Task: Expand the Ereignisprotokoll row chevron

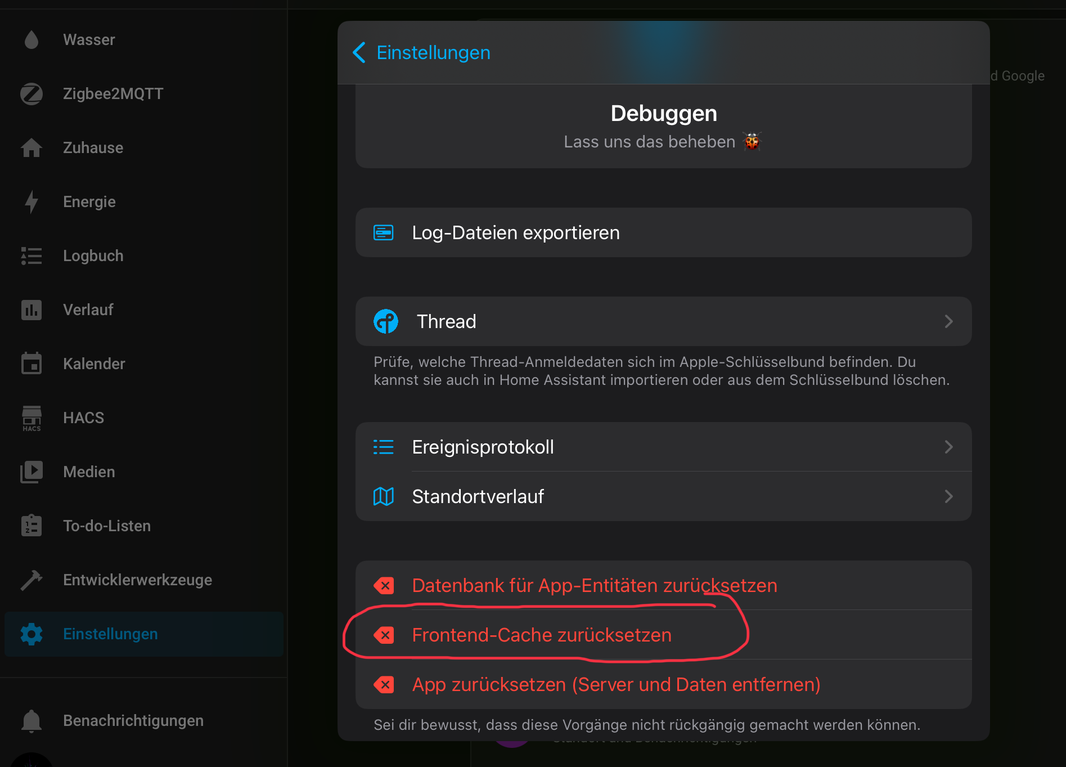Action: coord(948,447)
